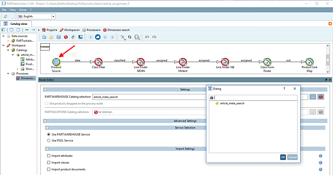Switch to the Catalog view tab
This screenshot has width=333, height=175.
(16, 24)
